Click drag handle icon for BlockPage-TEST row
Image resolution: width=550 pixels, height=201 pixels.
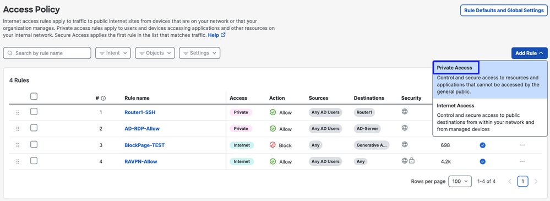tap(18, 145)
